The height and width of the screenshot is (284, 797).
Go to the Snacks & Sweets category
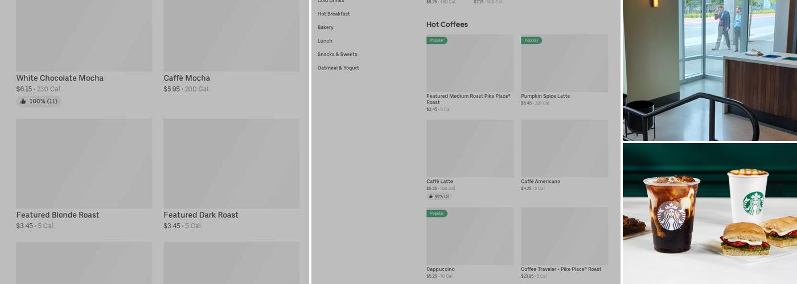[338, 55]
